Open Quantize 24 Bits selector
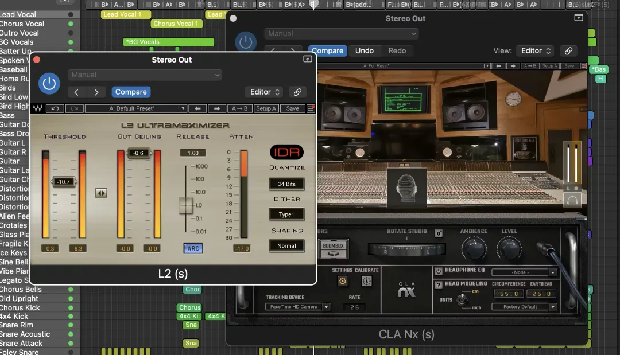Viewport: 620px width, 355px height. [x=286, y=184]
